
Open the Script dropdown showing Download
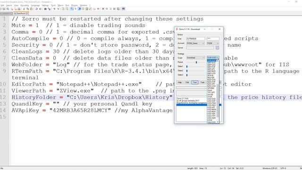(x=195, y=58)
